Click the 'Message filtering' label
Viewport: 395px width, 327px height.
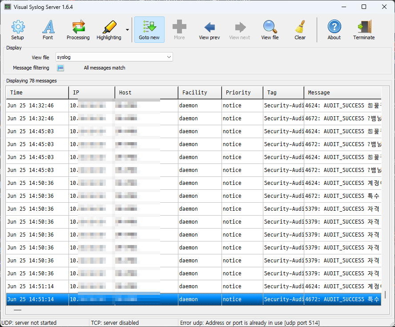[31, 68]
